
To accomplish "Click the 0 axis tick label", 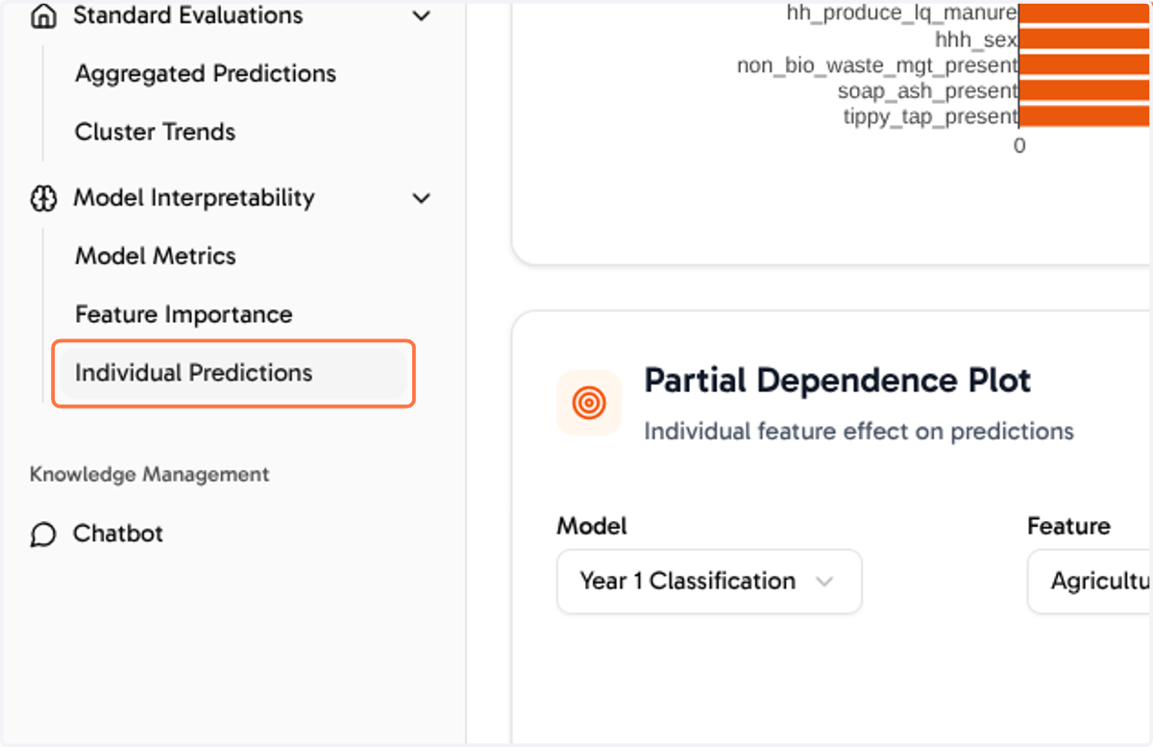I will pos(1019,146).
